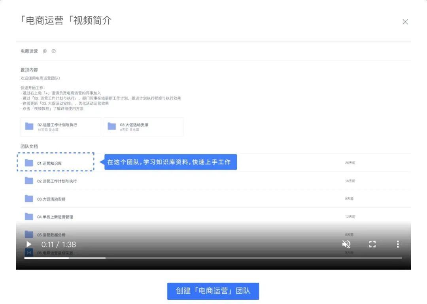
Task: Click the dialog title 「电商运营「视频简介
Action: click(65, 21)
